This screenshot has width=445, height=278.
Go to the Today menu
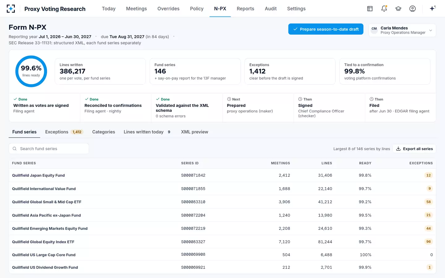click(109, 9)
